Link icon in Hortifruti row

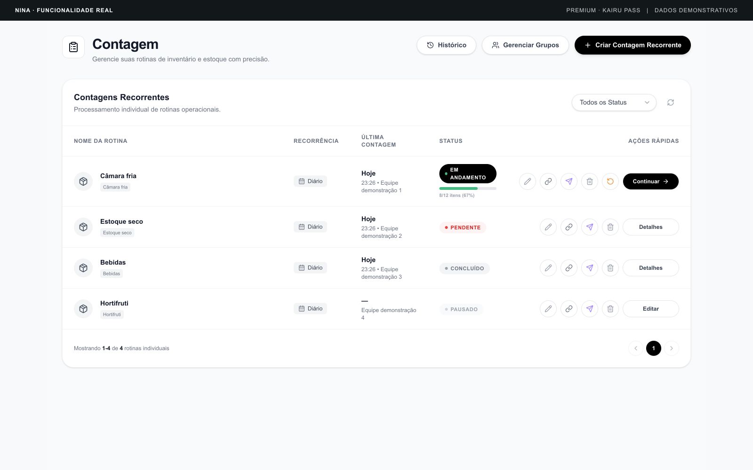click(569, 309)
